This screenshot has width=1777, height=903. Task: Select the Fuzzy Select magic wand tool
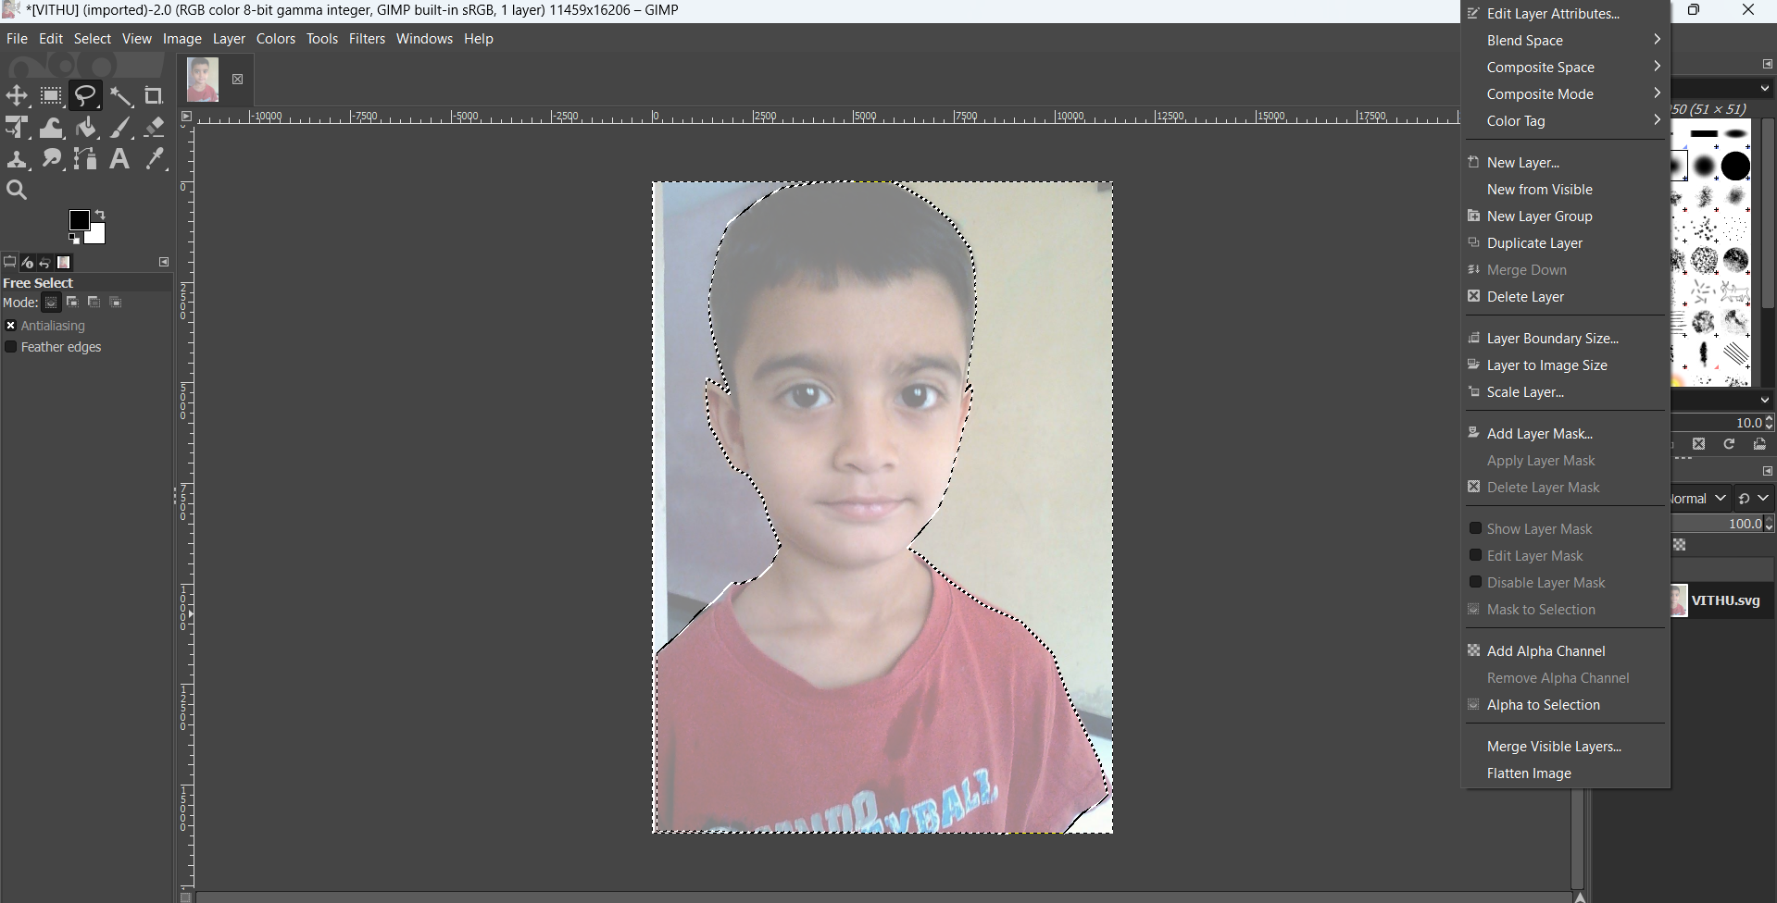[120, 96]
